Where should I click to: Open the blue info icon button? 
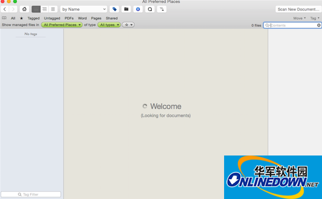[138, 9]
